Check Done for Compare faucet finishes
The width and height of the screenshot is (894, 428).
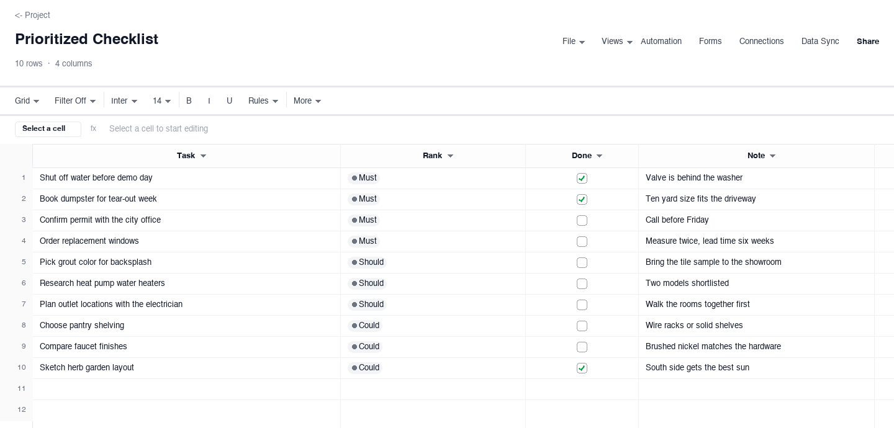[582, 347]
